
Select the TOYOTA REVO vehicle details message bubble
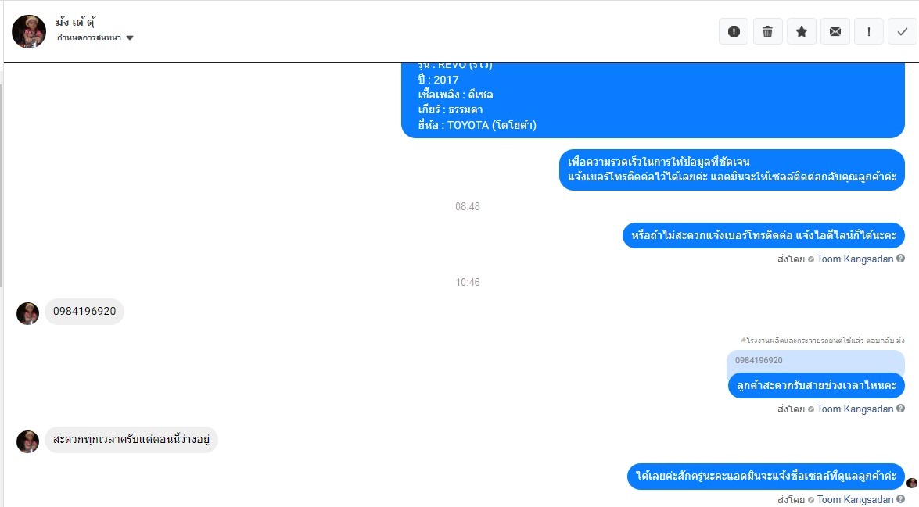coord(653,100)
